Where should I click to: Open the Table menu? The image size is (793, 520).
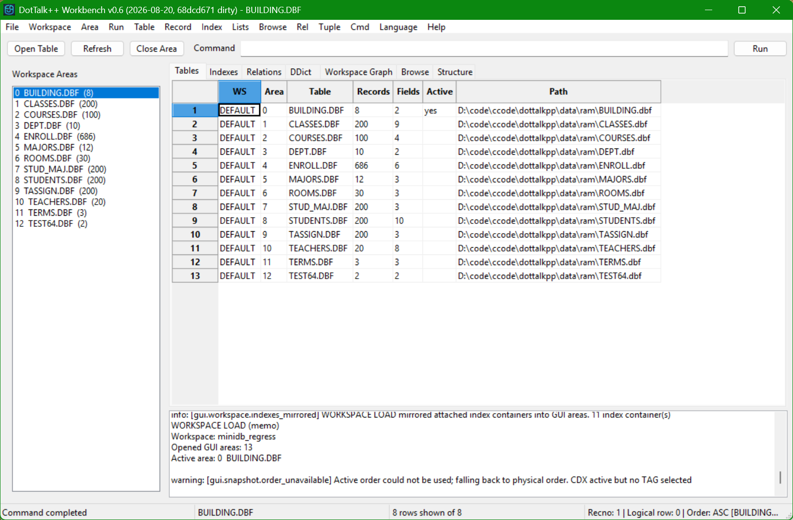tap(144, 27)
